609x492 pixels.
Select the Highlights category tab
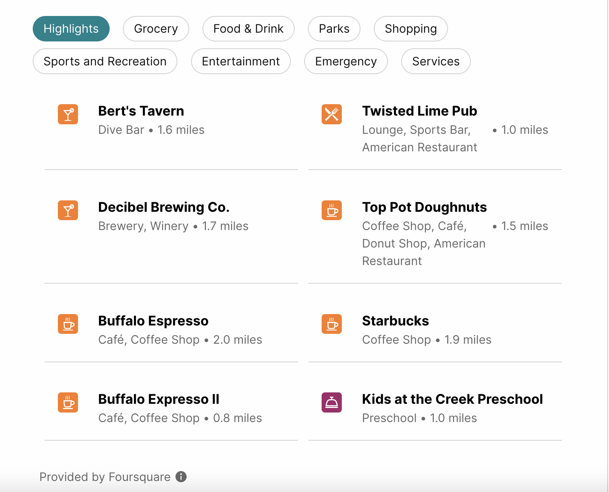click(71, 29)
